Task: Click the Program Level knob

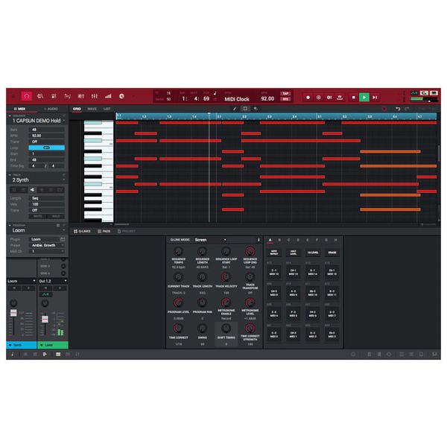Action: 179,302
